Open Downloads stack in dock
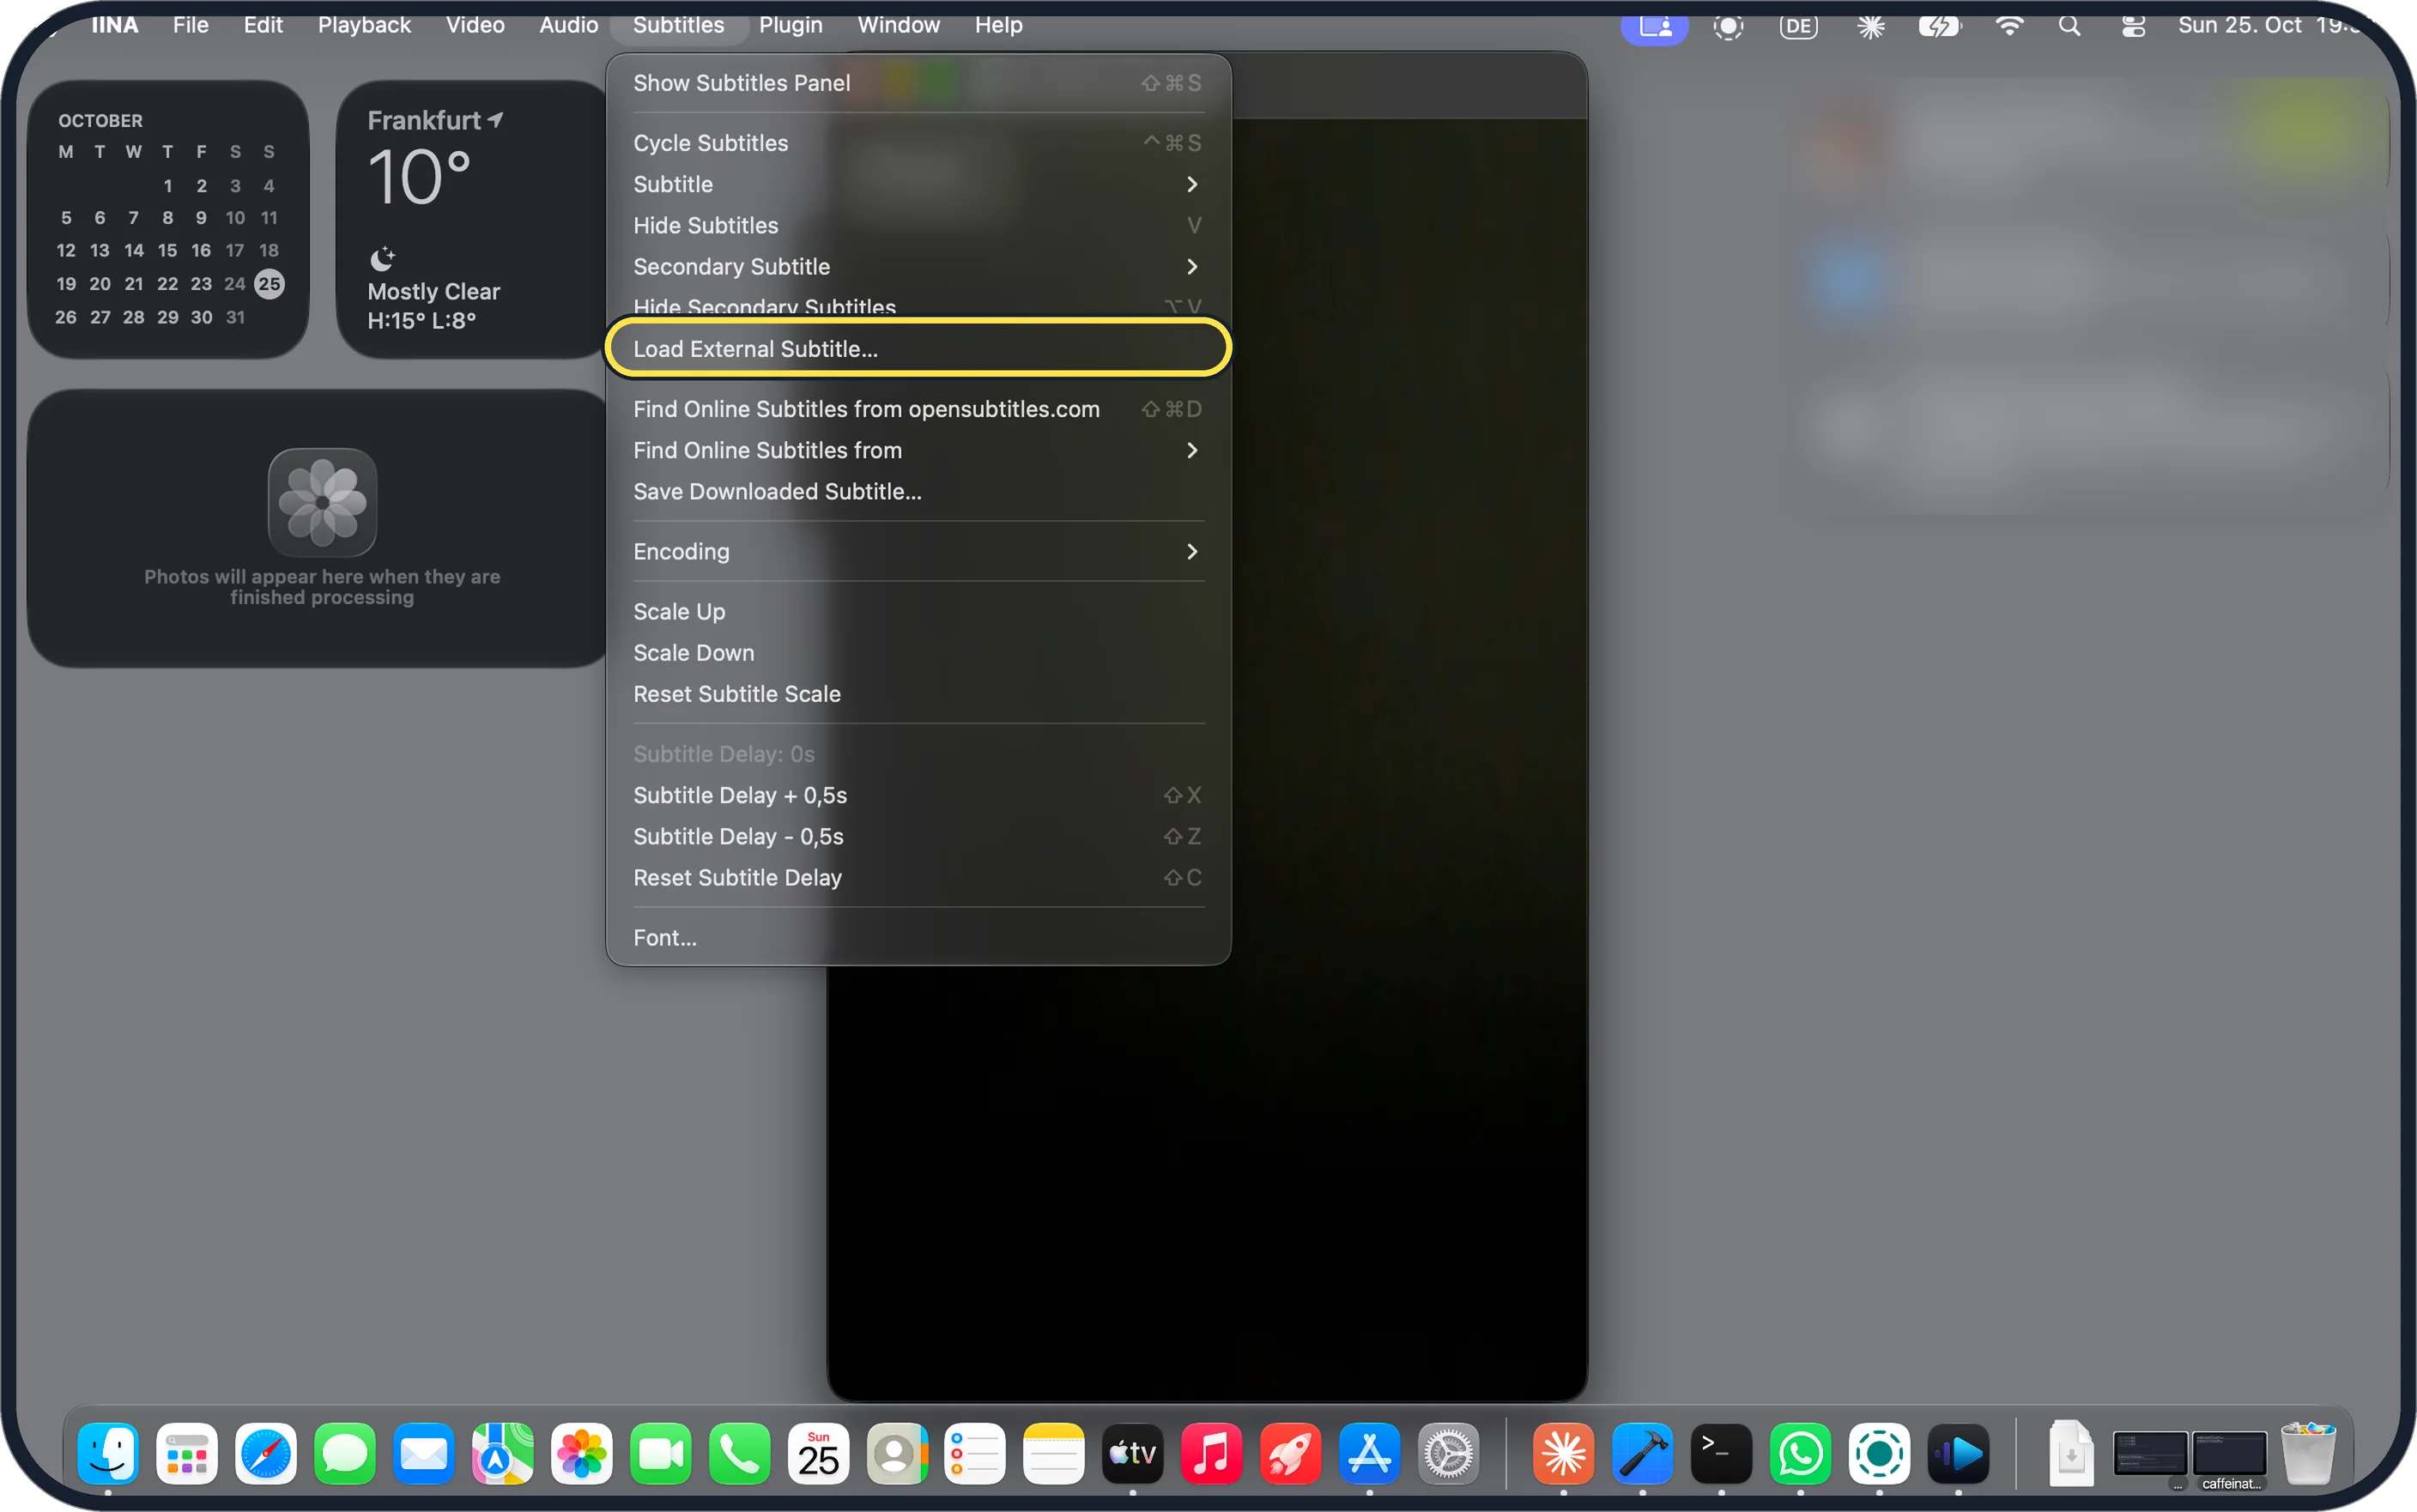Screen dimensions: 2417x1512 [x=2072, y=1453]
